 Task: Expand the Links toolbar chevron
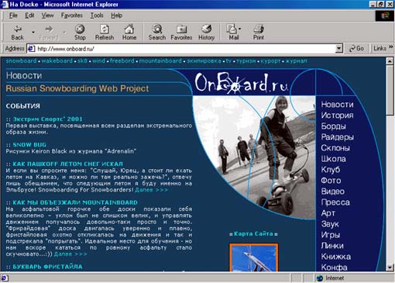[390, 47]
